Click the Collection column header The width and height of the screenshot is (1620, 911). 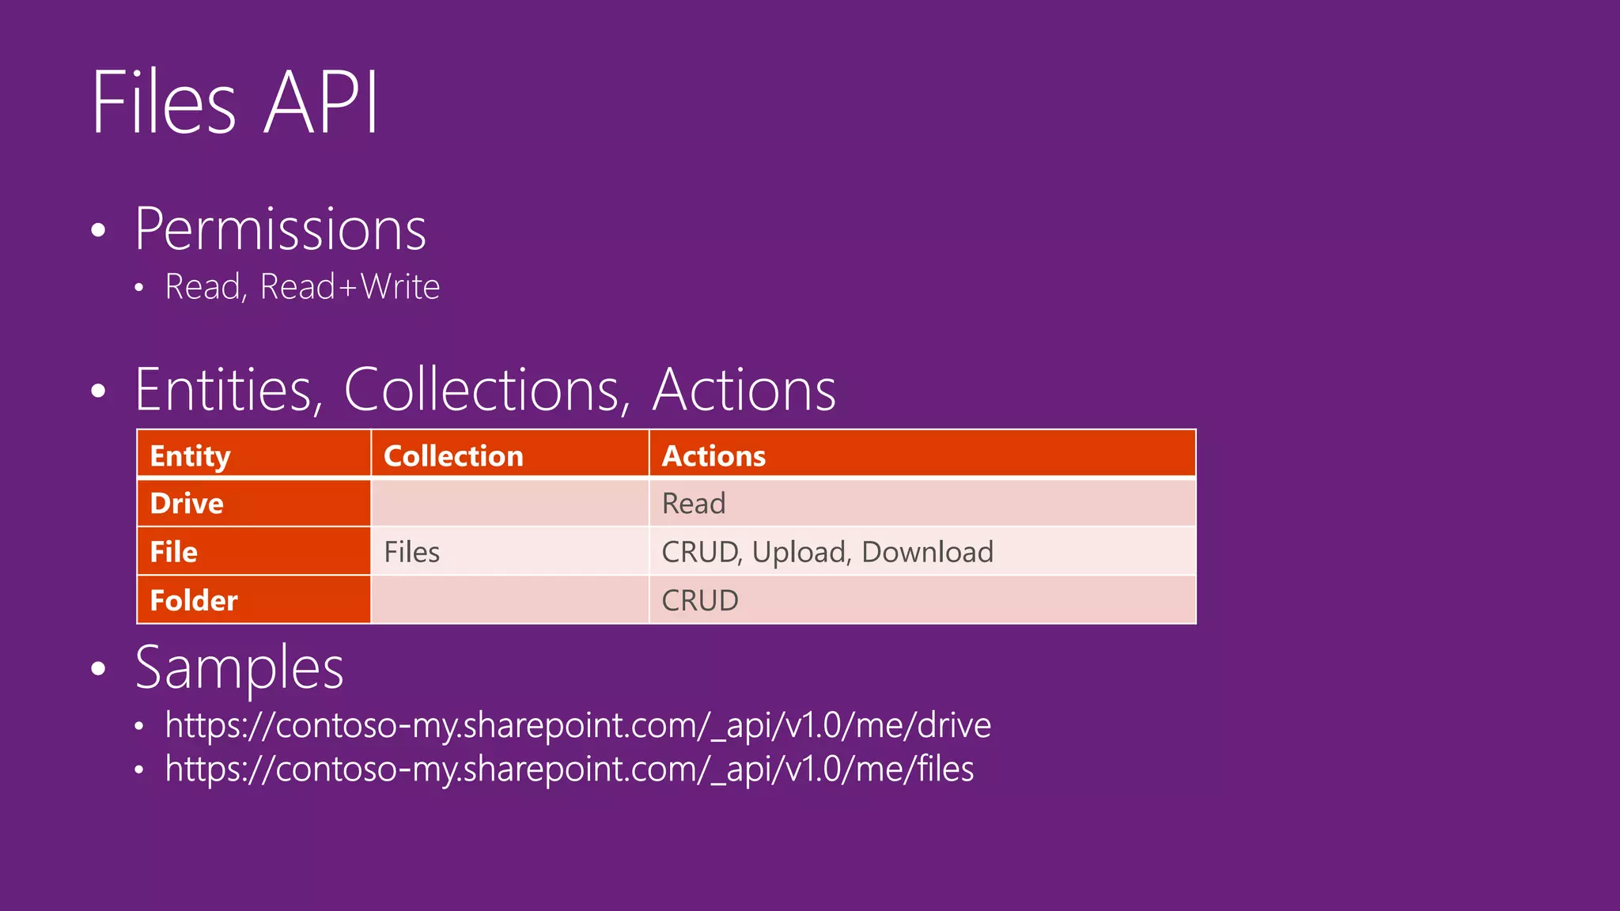[509, 455]
